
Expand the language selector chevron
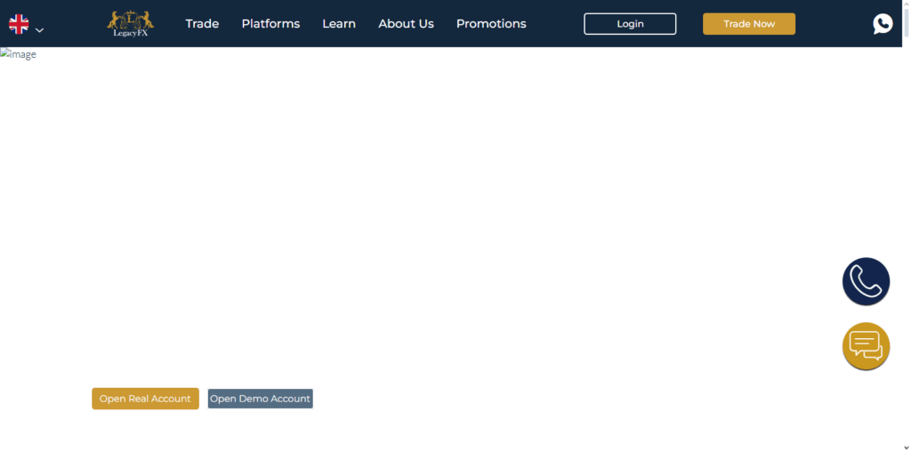click(39, 30)
